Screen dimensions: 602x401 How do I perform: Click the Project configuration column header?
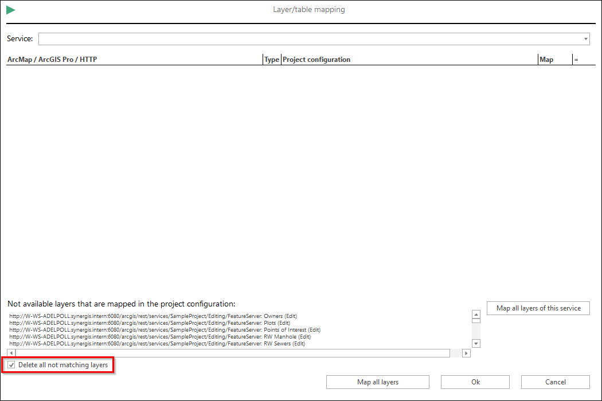point(409,60)
